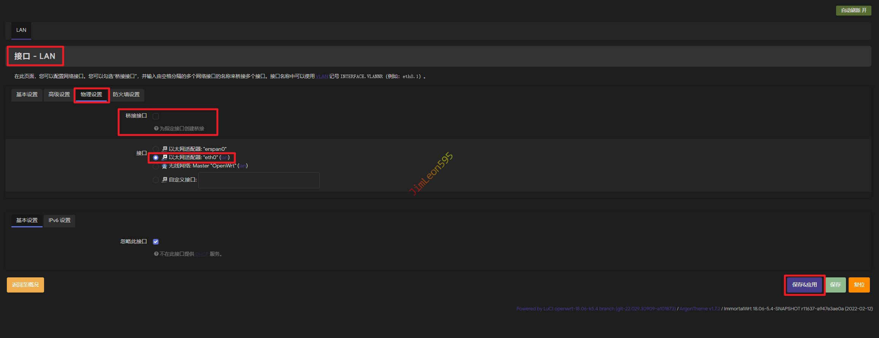Switch to the 物理设置 tab
879x338 pixels.
point(91,95)
